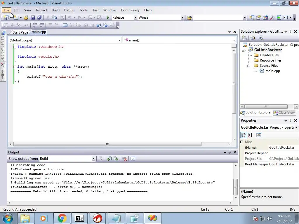
Task: Decrease line indent in text editor toolbar
Action: [35, 25]
